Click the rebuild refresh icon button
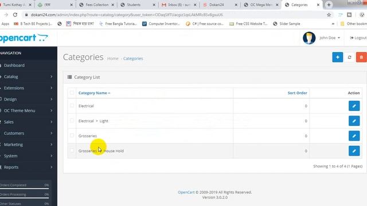367x206 pixels. coord(349,57)
